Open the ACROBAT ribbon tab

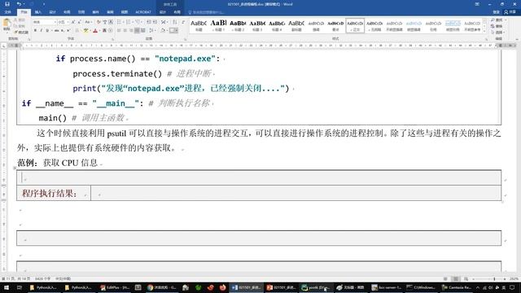pyautogui.click(x=143, y=12)
